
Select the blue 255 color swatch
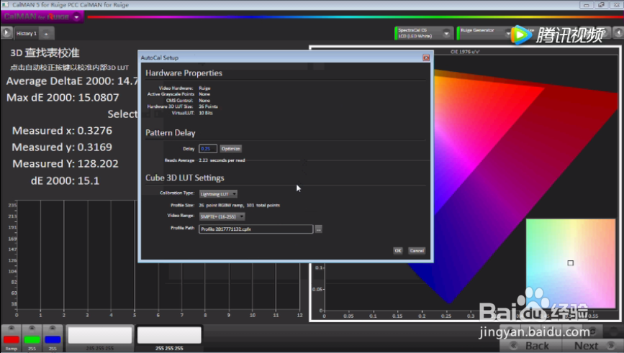tap(53, 339)
